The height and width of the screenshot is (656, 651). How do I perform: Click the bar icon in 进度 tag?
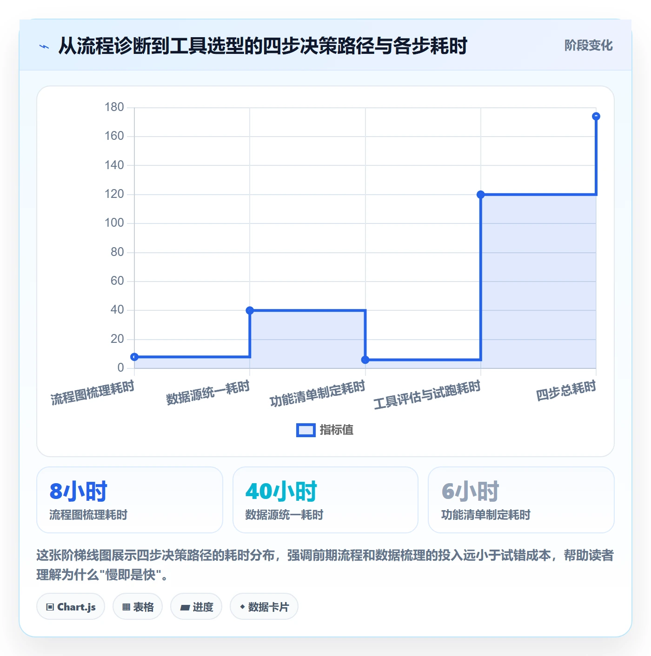tap(185, 607)
